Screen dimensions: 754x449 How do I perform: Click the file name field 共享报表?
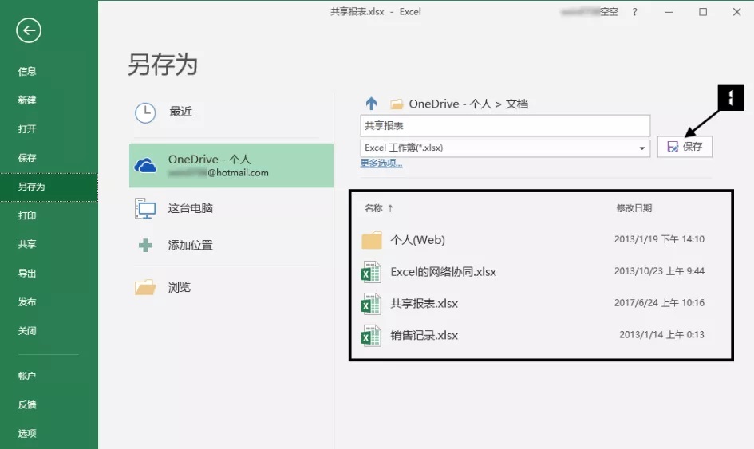pos(505,125)
